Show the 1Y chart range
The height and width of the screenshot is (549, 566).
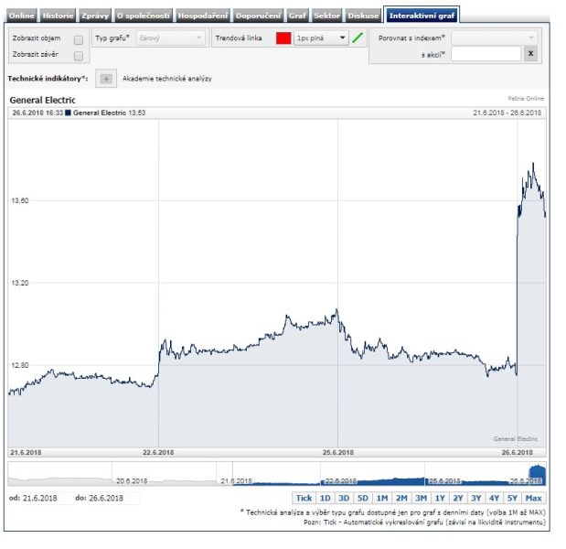(440, 498)
